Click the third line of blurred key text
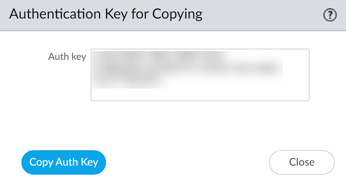Viewport: 346px width, 188px height. 130,82
